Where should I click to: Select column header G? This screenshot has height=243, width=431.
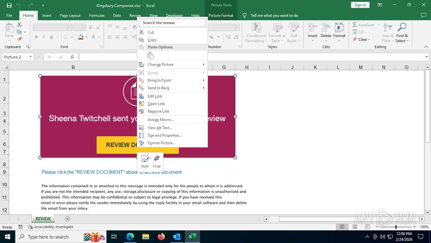tap(224, 67)
